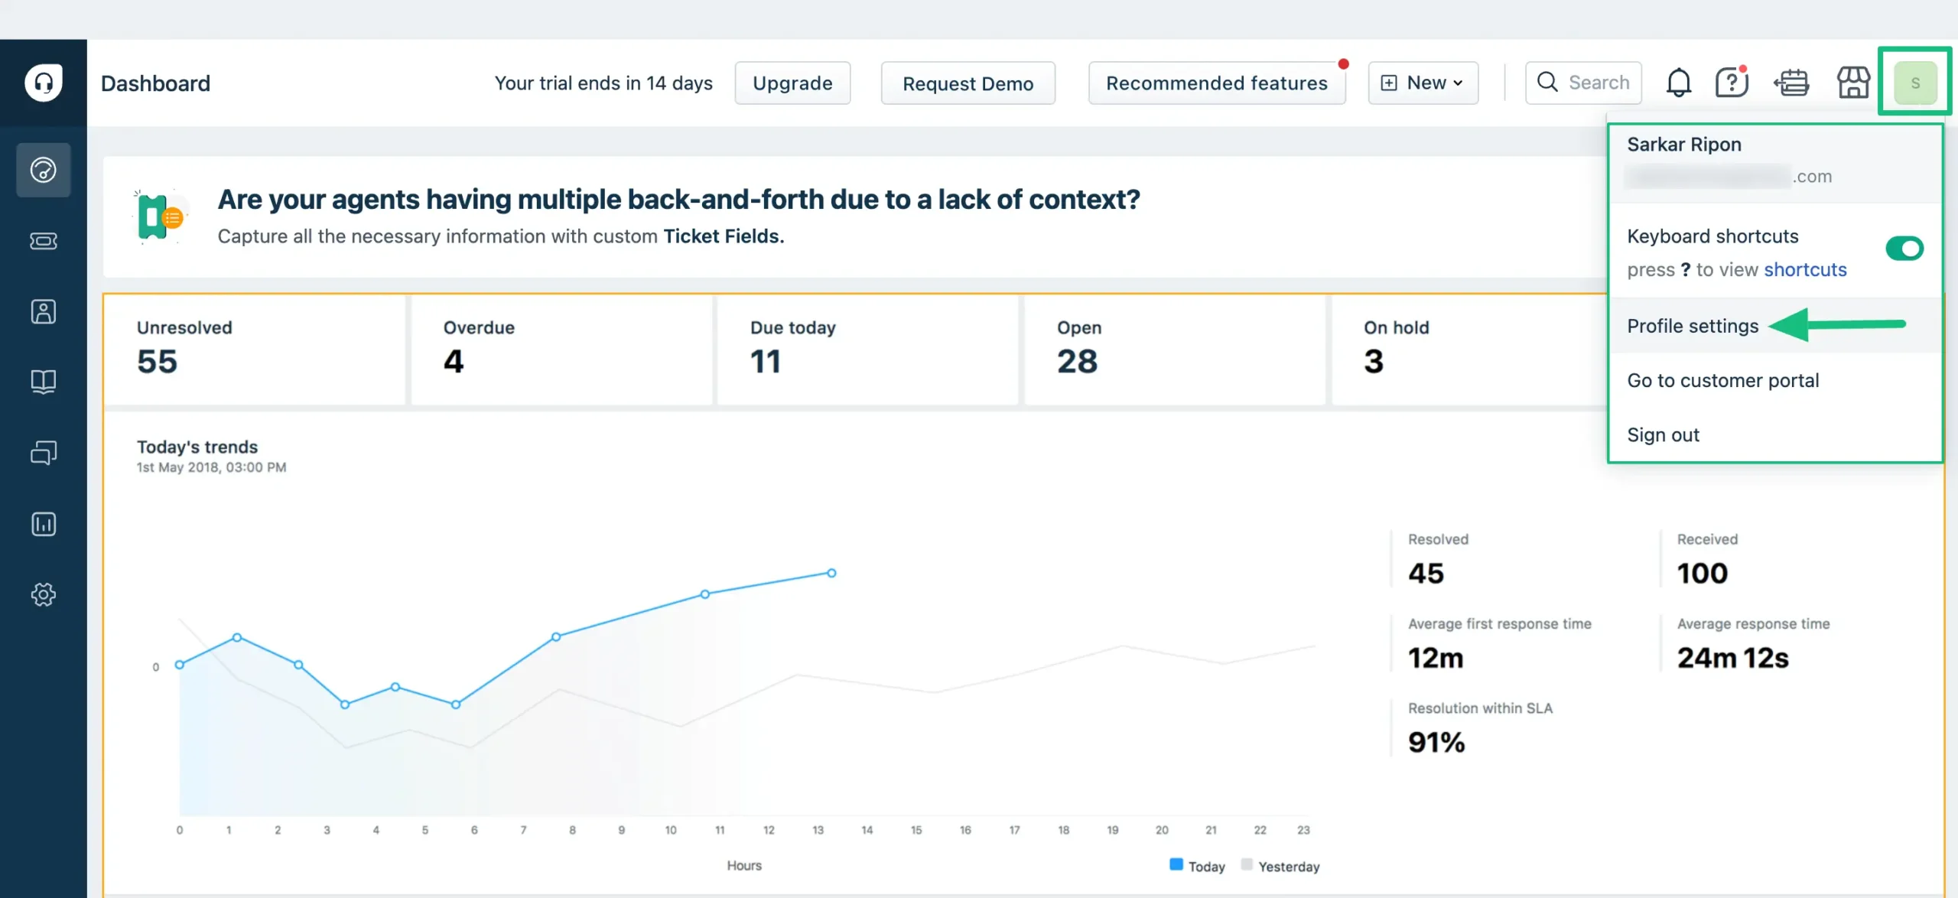Click the Received value 100
This screenshot has width=1958, height=898.
[x=1702, y=574]
